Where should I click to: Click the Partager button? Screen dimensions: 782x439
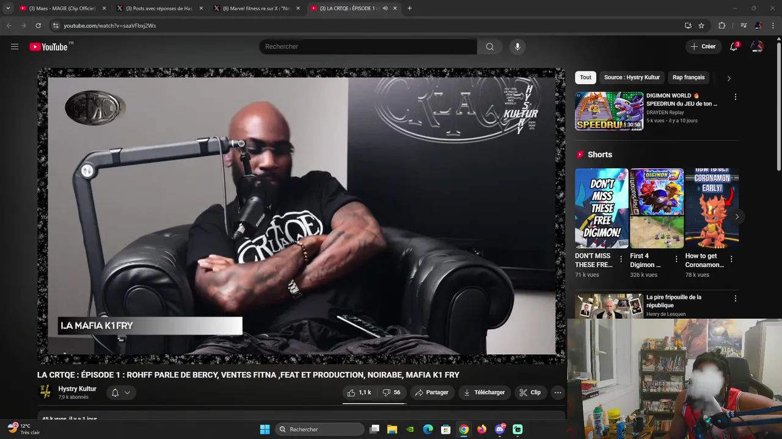431,393
